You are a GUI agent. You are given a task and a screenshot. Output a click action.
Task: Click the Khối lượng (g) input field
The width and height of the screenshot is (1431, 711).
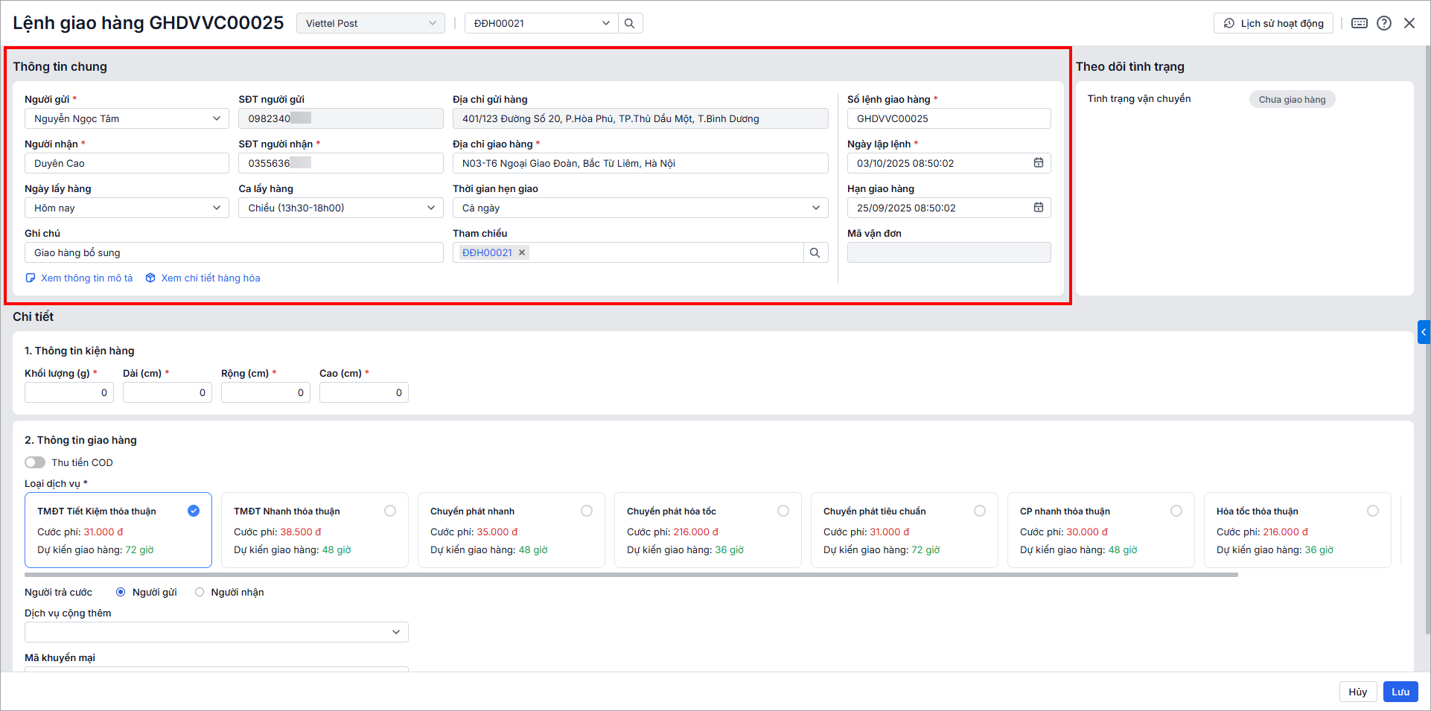coord(68,392)
